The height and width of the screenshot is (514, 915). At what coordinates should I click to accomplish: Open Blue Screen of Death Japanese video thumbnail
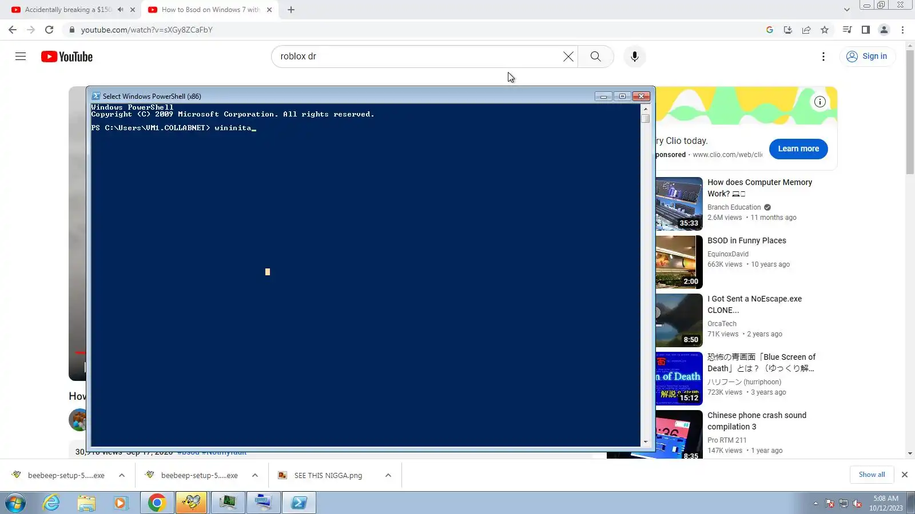point(679,379)
